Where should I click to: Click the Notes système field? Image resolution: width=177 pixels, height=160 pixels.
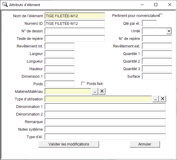click(x=105, y=129)
